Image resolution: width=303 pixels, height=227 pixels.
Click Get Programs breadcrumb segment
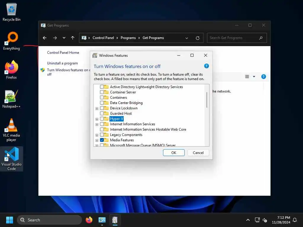153,38
